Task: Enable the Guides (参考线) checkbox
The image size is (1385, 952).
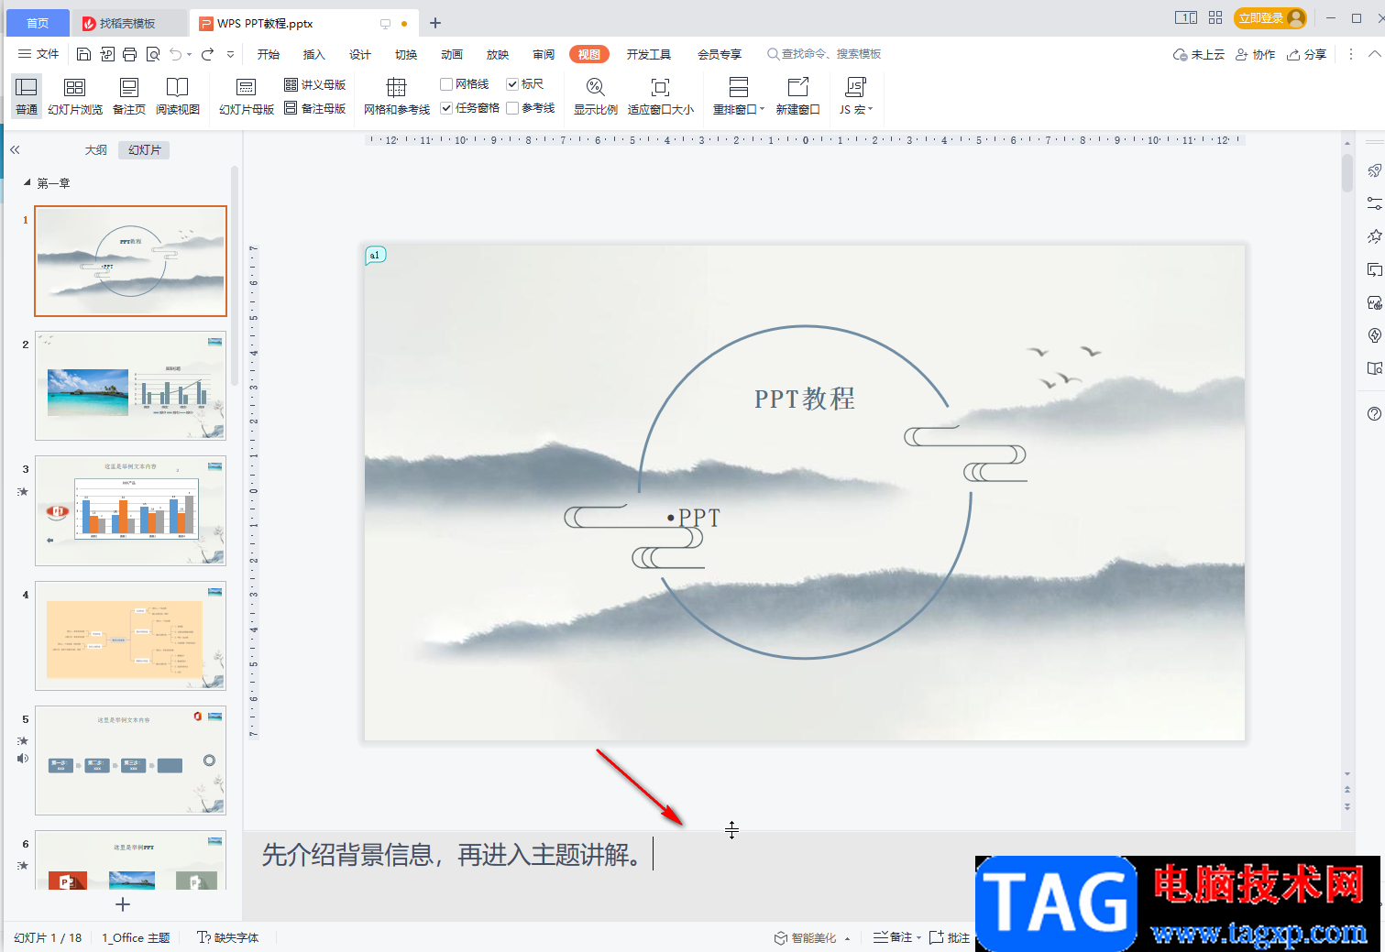Action: (x=531, y=108)
